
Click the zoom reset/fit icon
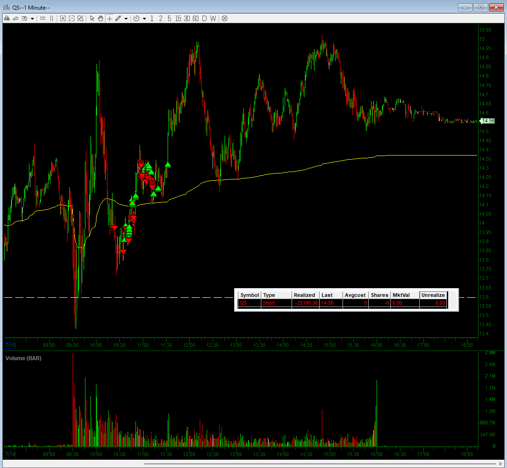(x=80, y=18)
